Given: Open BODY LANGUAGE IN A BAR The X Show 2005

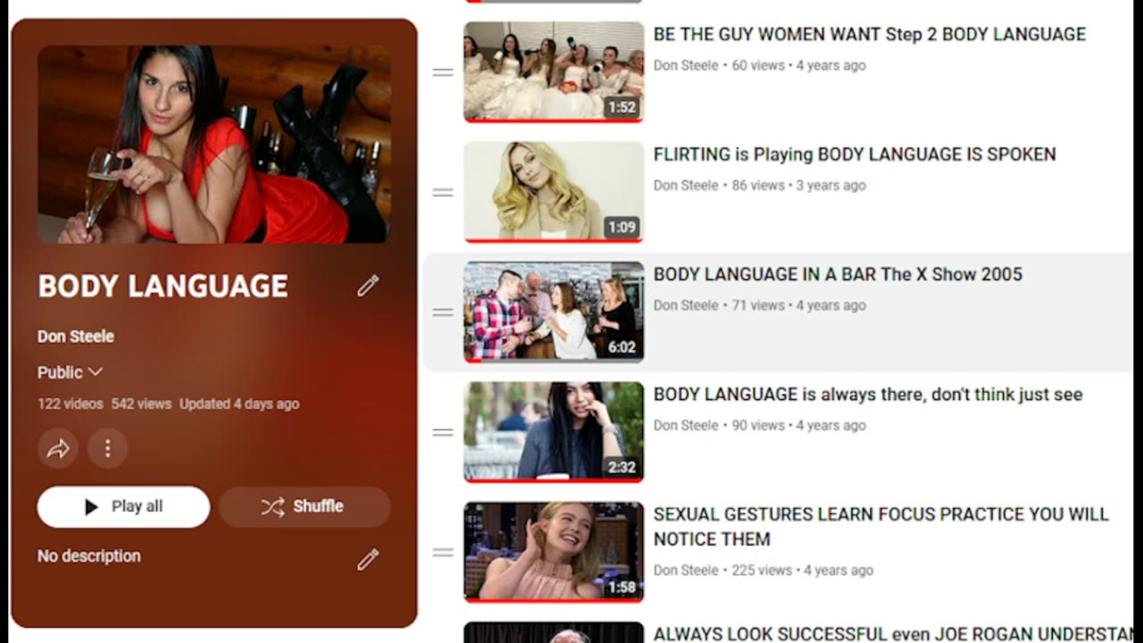Looking at the screenshot, I should tap(838, 274).
